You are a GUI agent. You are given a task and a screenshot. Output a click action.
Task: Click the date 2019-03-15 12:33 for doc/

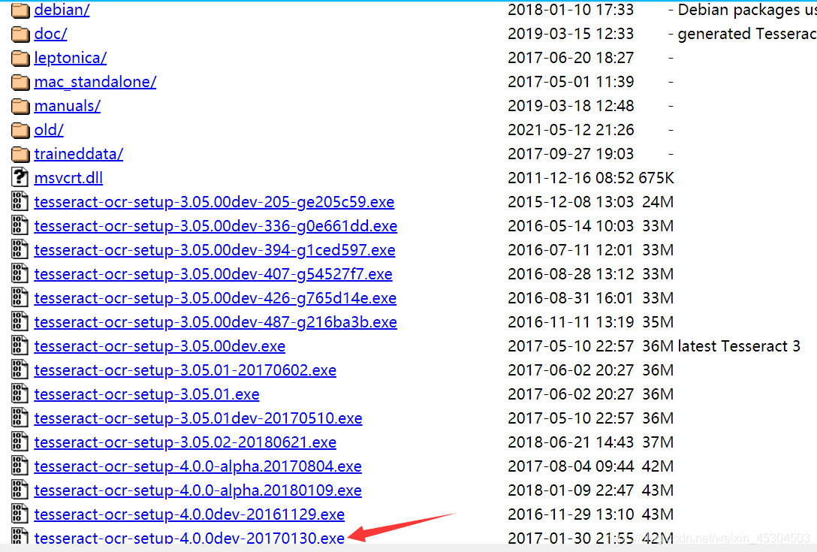[571, 34]
